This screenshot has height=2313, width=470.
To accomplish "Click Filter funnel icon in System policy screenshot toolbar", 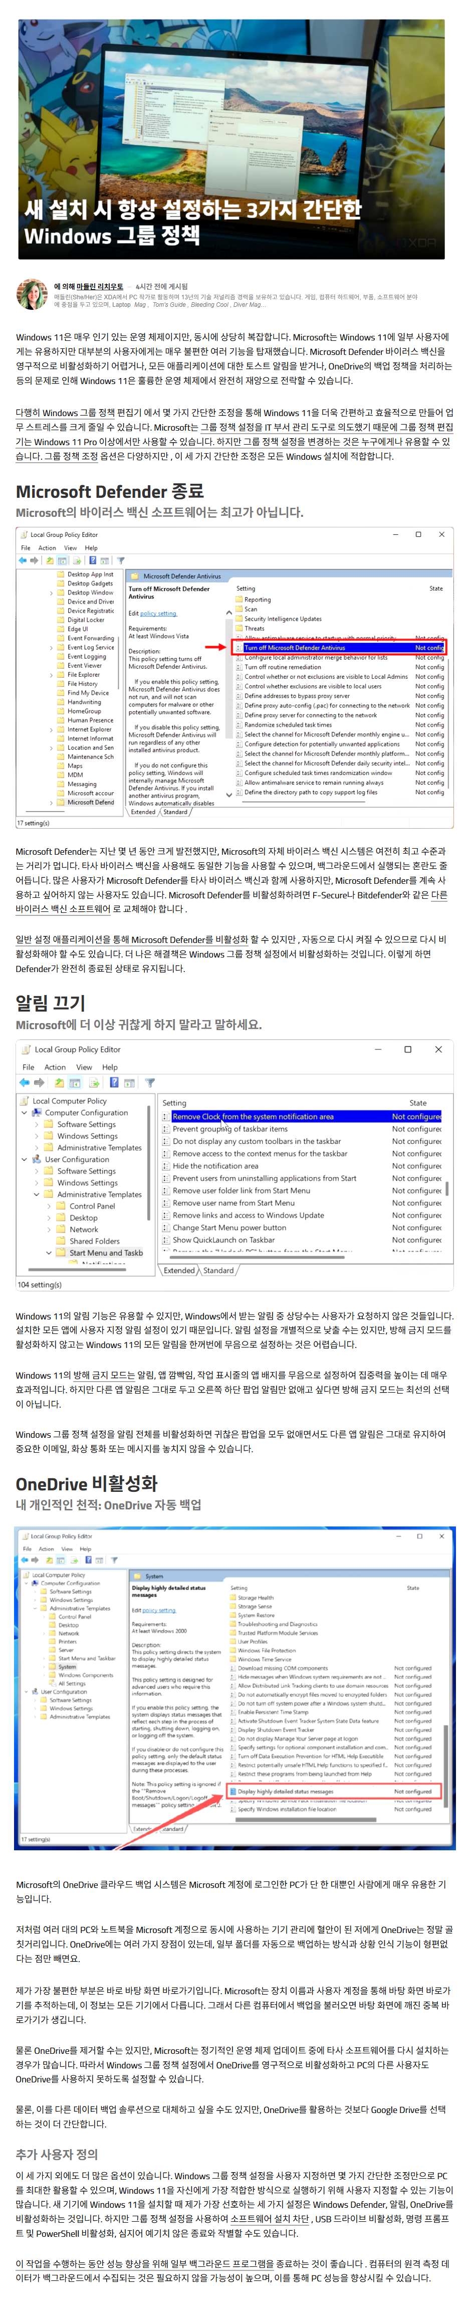I will tap(114, 1560).
